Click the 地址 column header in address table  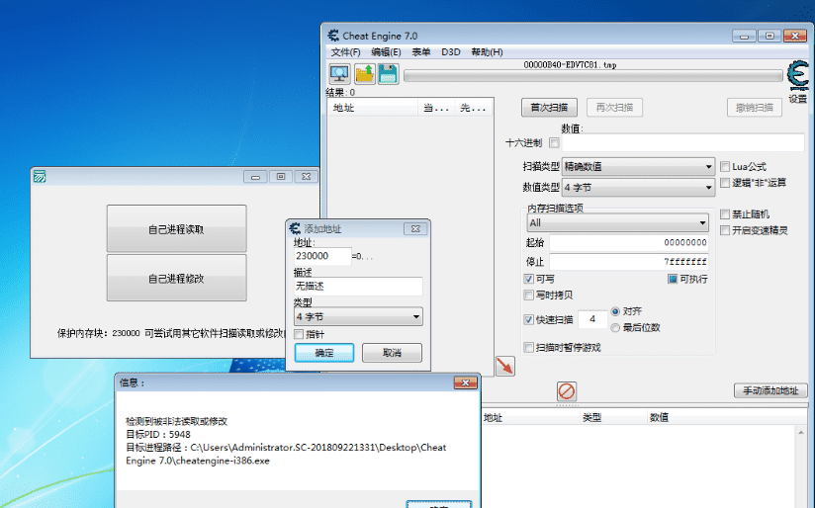point(530,418)
